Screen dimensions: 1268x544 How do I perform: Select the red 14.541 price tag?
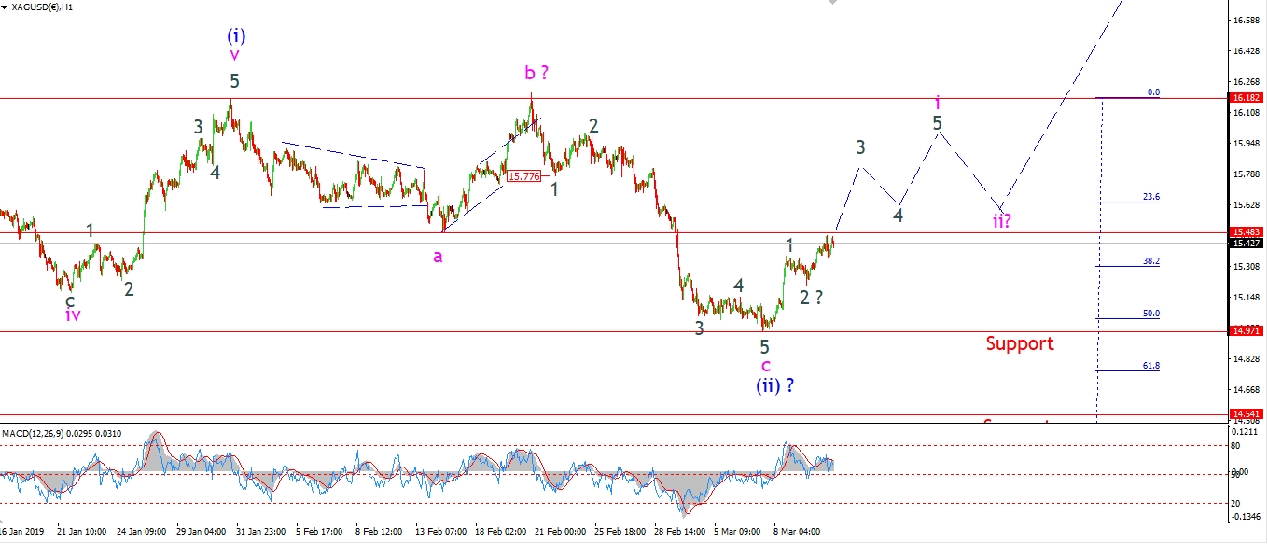tap(1247, 414)
